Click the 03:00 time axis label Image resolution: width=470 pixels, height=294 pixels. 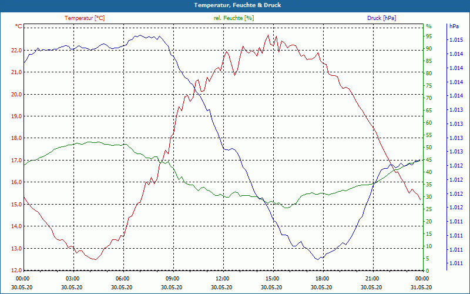tap(72, 279)
